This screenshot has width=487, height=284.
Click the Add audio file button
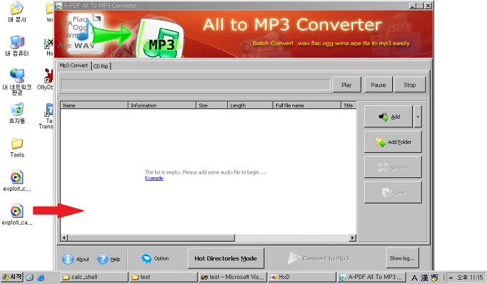tap(388, 117)
